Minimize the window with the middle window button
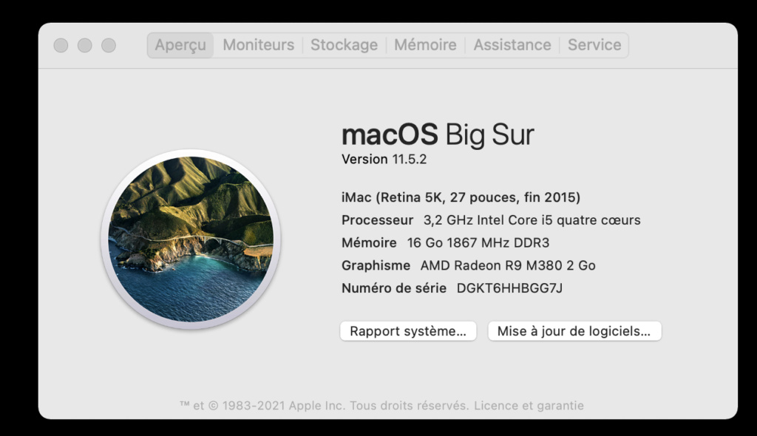Image resolution: width=757 pixels, height=436 pixels. click(x=84, y=45)
